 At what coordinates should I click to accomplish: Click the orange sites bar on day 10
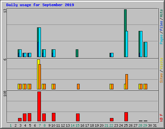(x=54, y=87)
